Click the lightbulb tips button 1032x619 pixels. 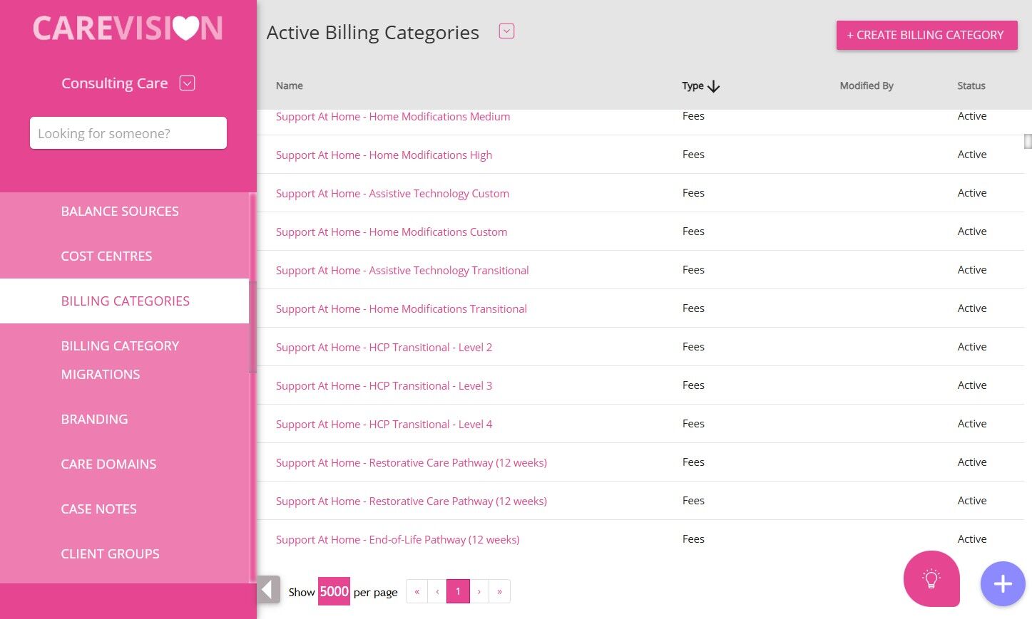pos(931,578)
